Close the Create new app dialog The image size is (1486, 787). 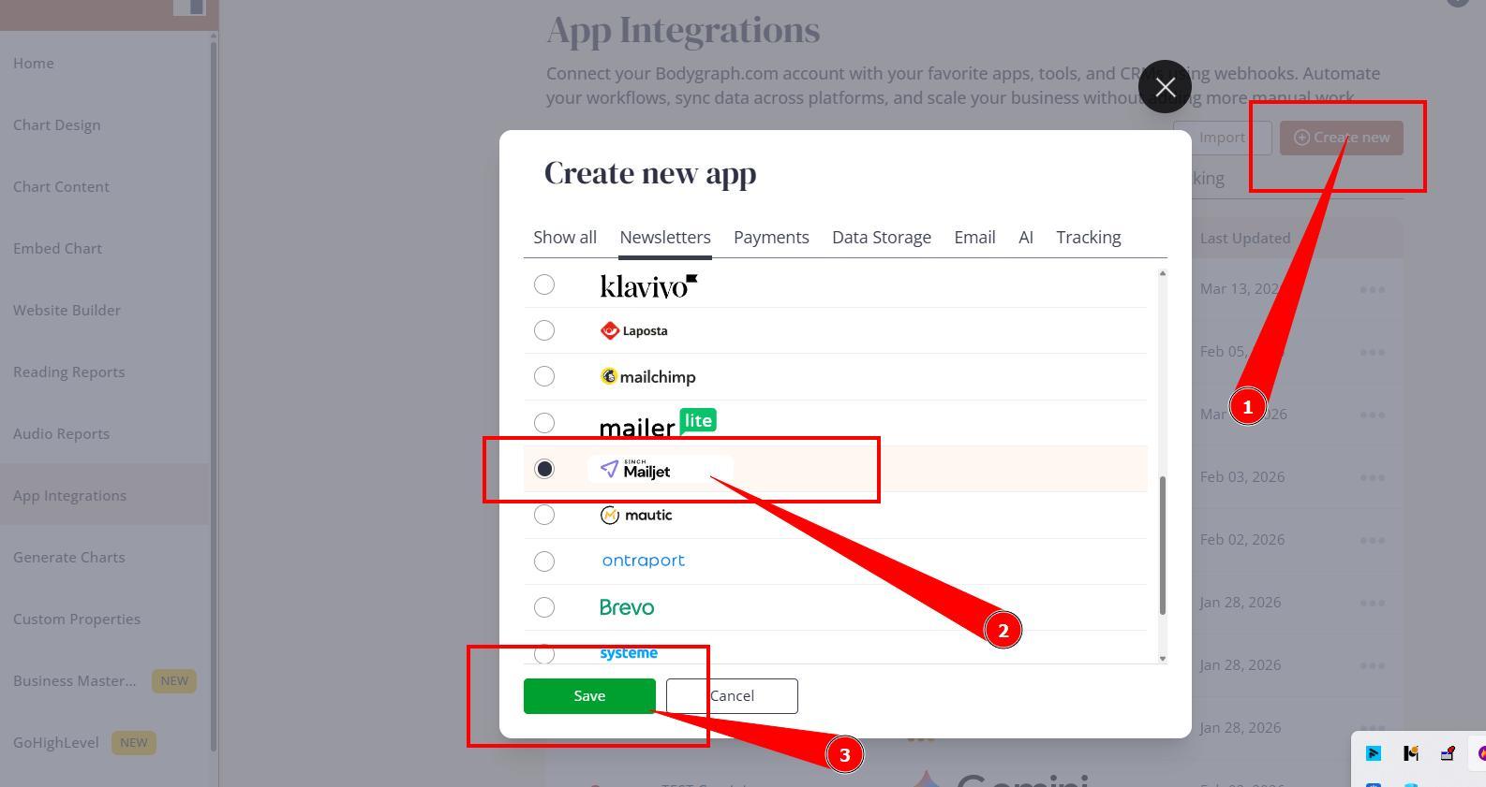point(1165,87)
